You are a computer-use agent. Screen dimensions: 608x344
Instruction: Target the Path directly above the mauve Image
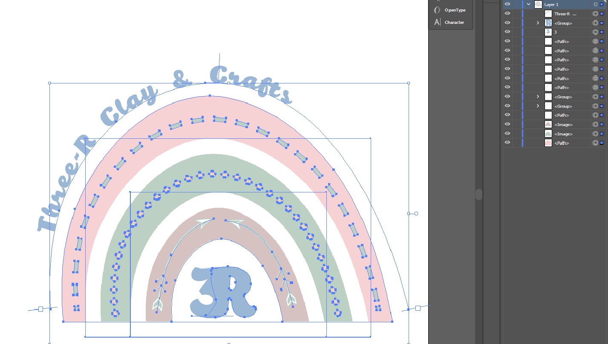[x=595, y=115]
